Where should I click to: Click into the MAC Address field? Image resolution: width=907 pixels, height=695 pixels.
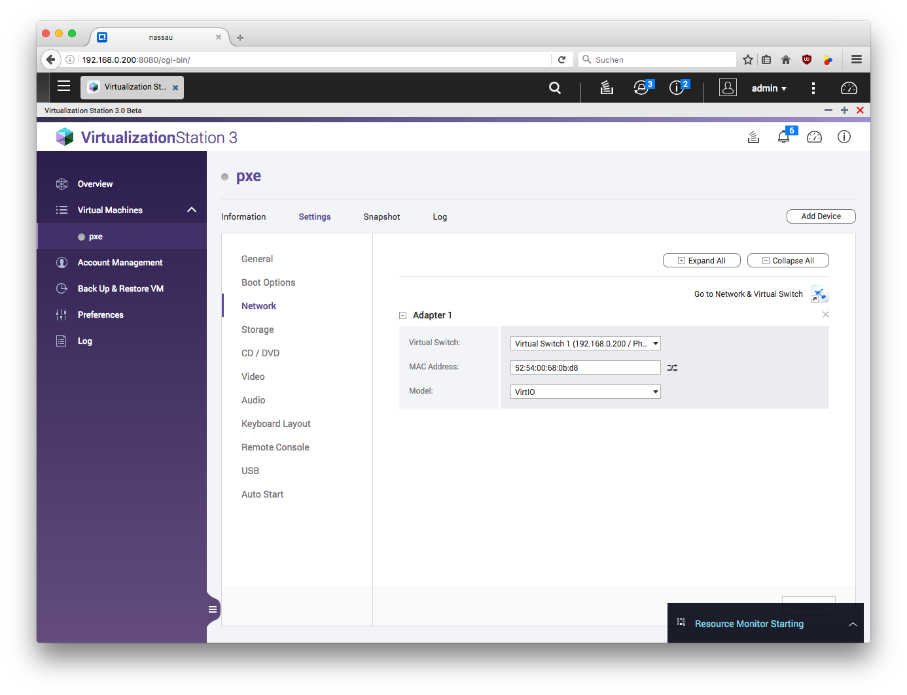click(x=585, y=368)
